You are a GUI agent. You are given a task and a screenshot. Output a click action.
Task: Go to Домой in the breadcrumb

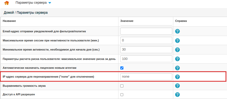(x=9, y=13)
